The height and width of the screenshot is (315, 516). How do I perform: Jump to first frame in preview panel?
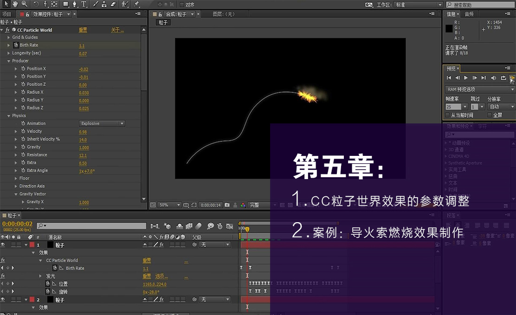point(449,77)
